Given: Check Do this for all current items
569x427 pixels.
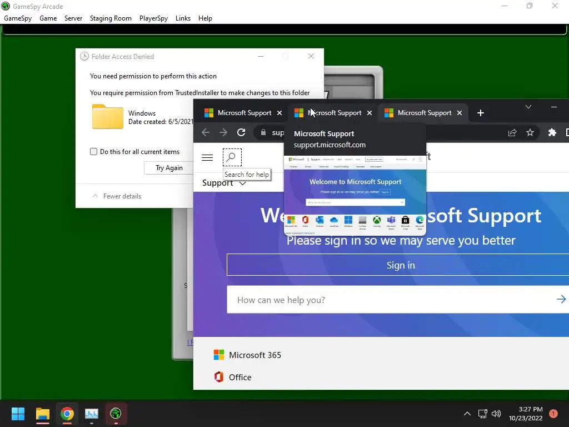Looking at the screenshot, I should point(93,152).
